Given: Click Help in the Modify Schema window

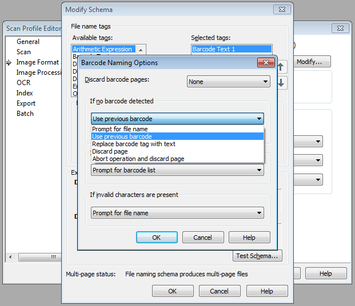Looking at the screenshot, I should [x=267, y=291].
